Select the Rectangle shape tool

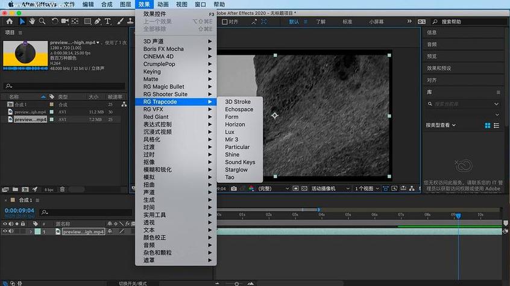87,22
